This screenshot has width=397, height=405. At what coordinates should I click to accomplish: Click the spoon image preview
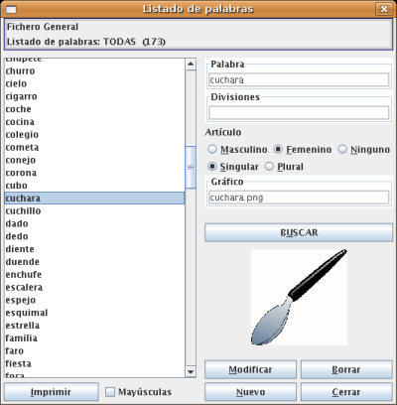[x=299, y=297]
